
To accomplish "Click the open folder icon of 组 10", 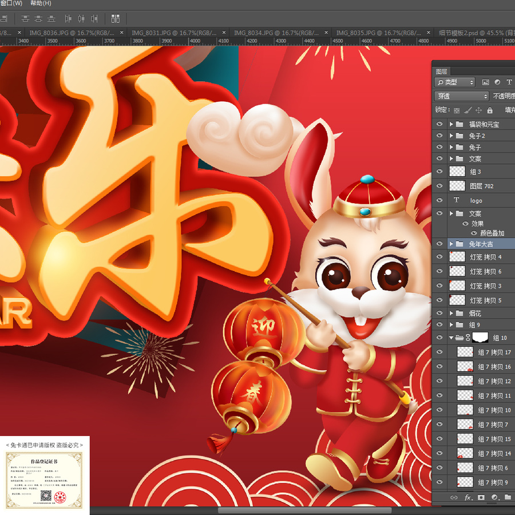I will (459, 337).
